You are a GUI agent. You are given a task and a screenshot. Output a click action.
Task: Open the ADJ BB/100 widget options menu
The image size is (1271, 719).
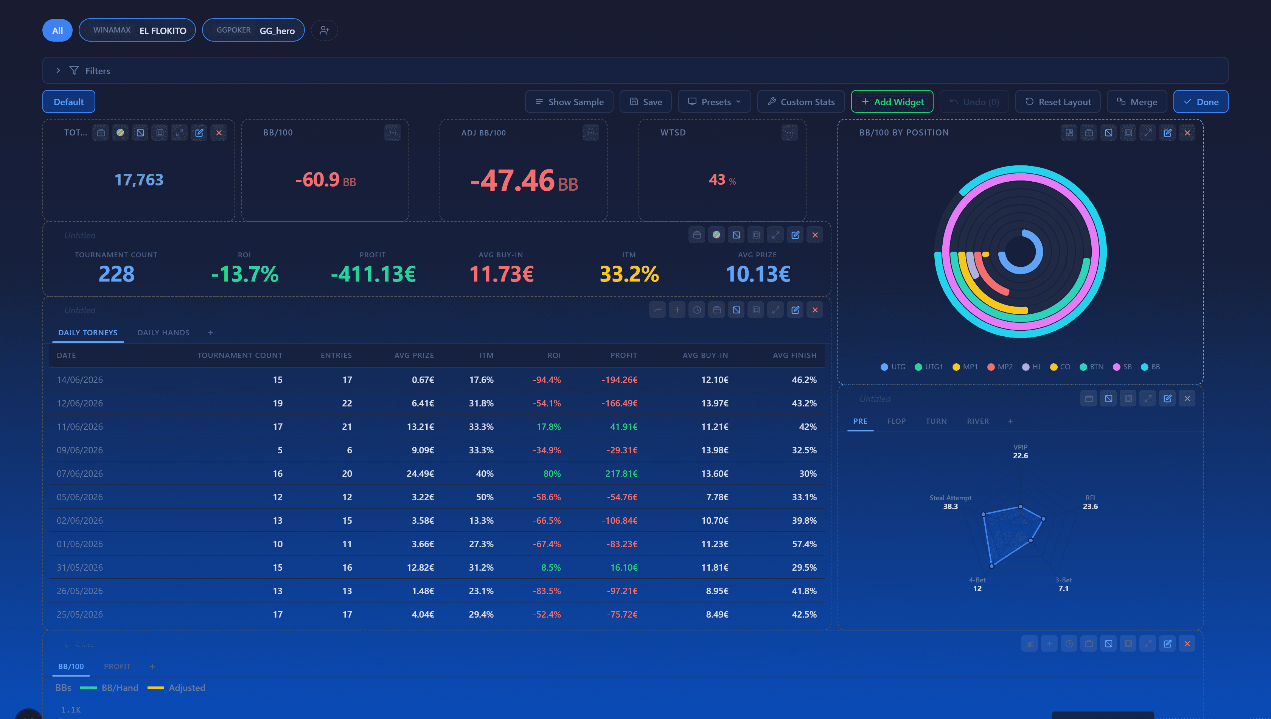(591, 133)
